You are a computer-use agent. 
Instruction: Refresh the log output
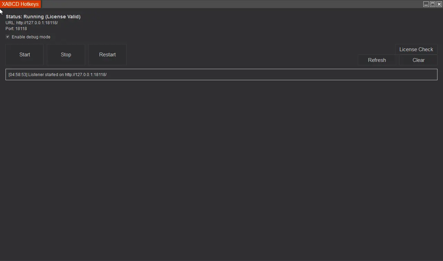(377, 60)
